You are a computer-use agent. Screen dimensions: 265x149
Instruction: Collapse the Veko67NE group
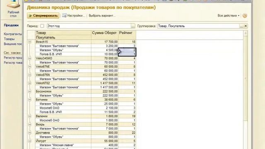pyautogui.click(x=30, y=67)
